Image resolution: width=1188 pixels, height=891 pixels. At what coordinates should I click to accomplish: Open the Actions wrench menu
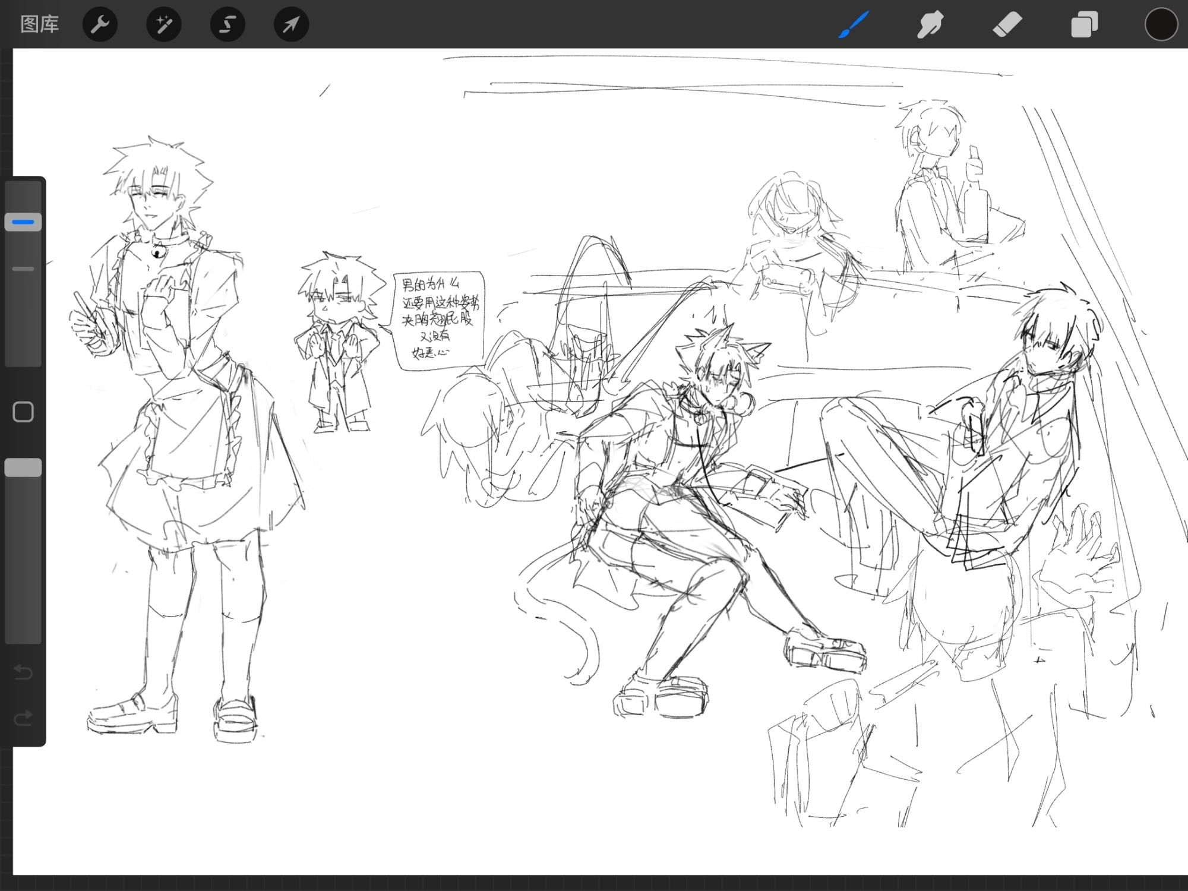(100, 24)
